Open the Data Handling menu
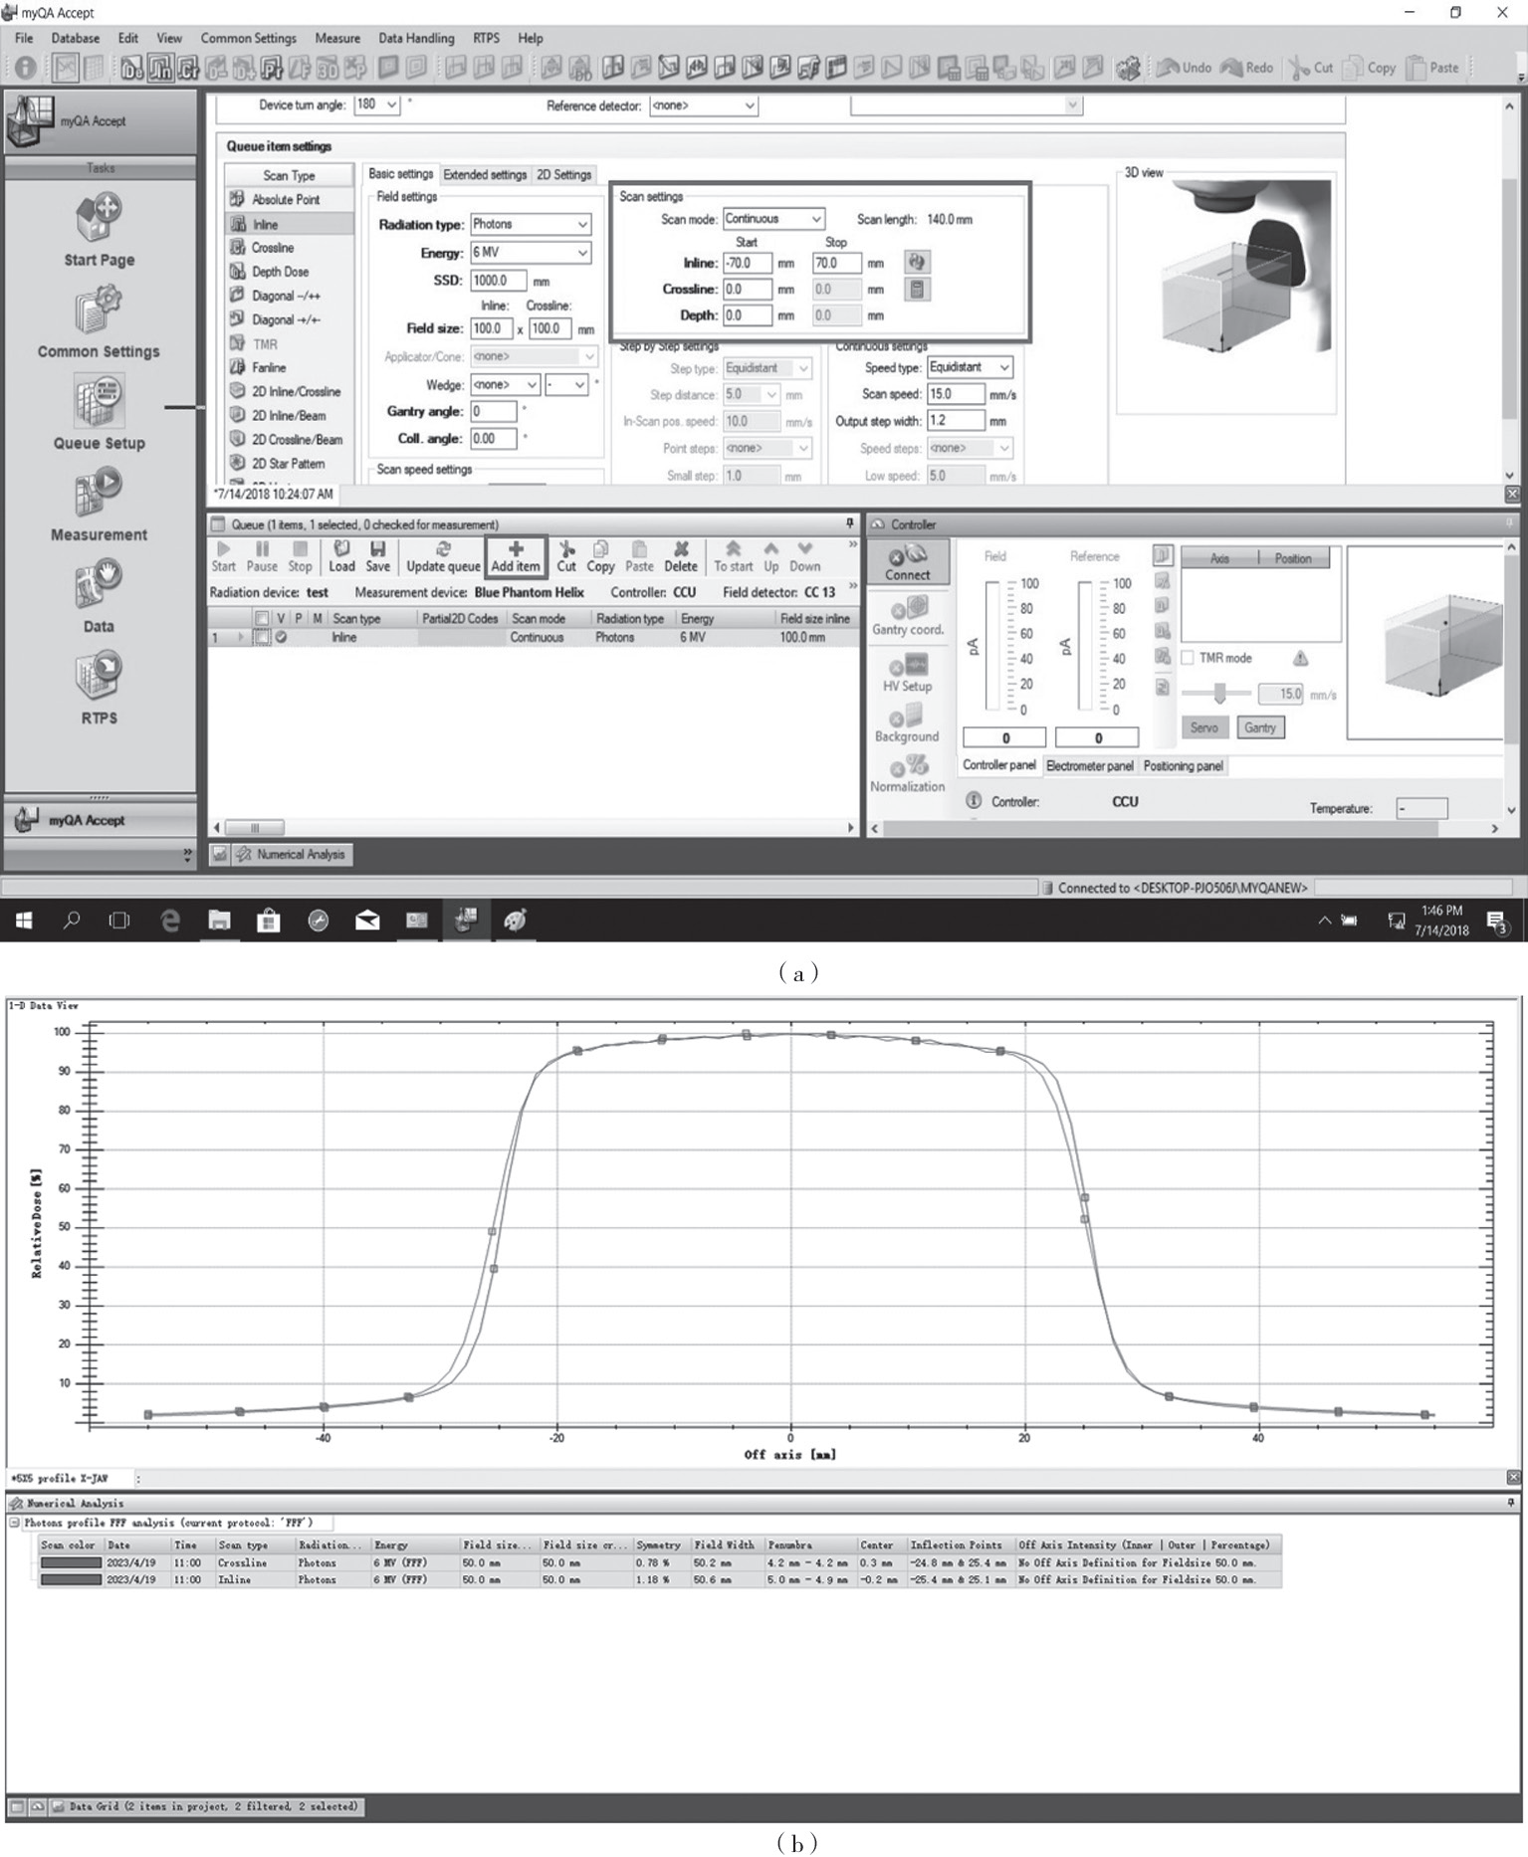Screen dimensions: 1528x1857 (x=416, y=38)
